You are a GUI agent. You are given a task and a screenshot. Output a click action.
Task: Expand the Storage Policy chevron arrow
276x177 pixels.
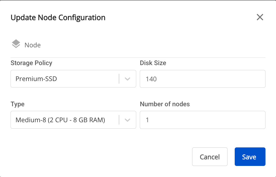[x=127, y=79]
